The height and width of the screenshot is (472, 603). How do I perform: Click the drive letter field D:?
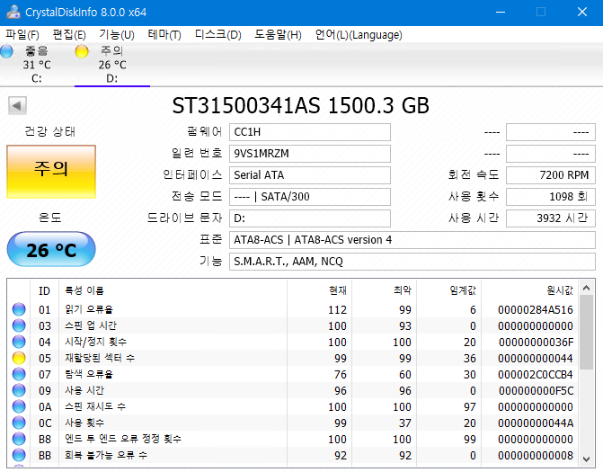pyautogui.click(x=310, y=218)
